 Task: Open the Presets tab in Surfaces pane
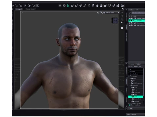point(131,64)
